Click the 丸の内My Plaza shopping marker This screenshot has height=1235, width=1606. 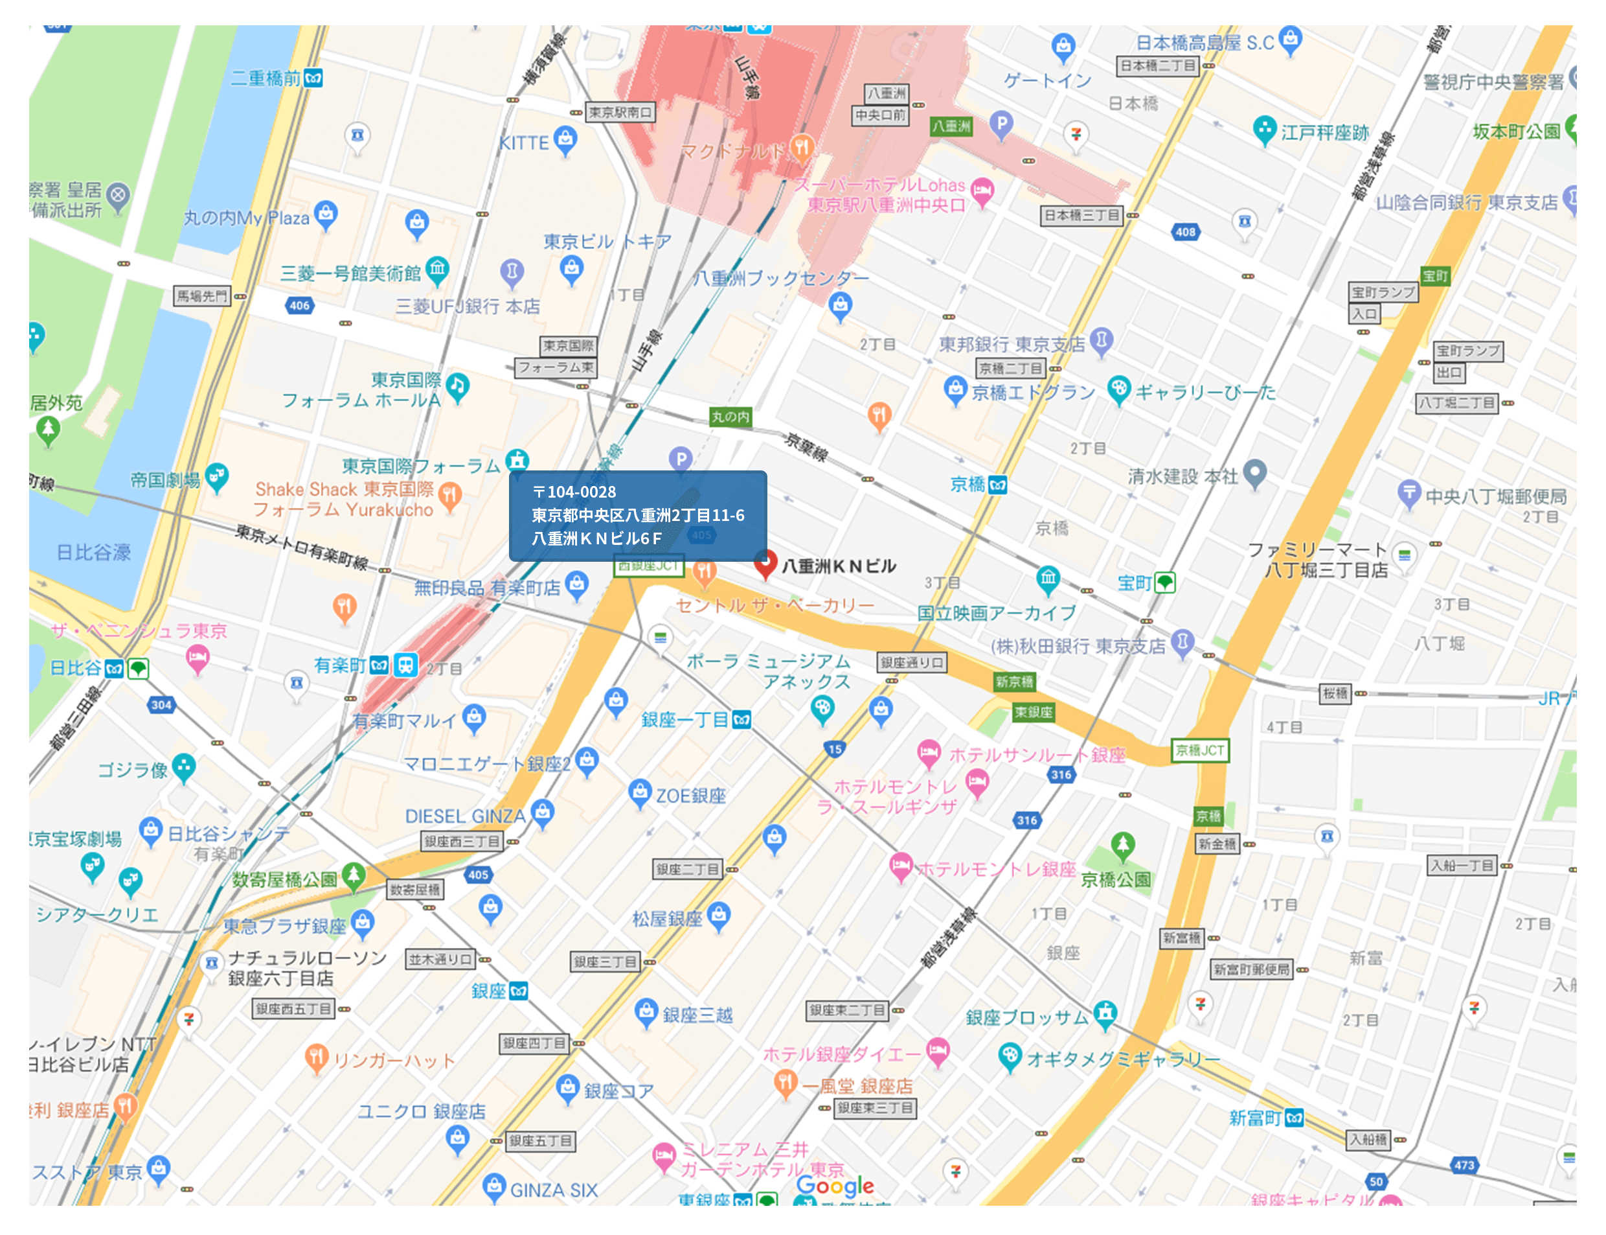(x=324, y=215)
